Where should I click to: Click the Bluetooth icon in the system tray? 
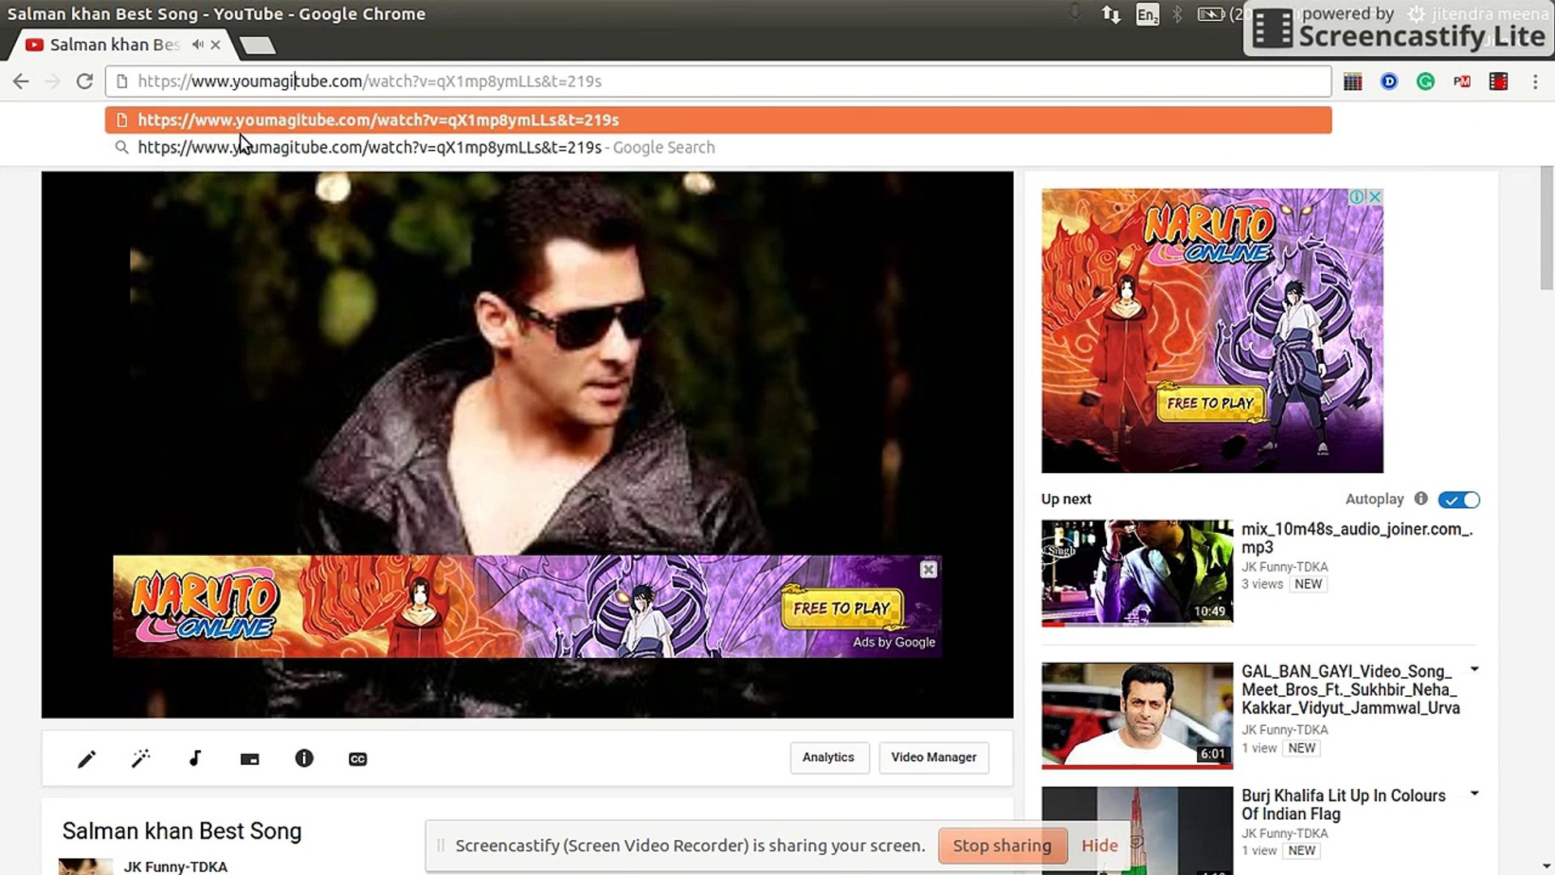coord(1178,14)
